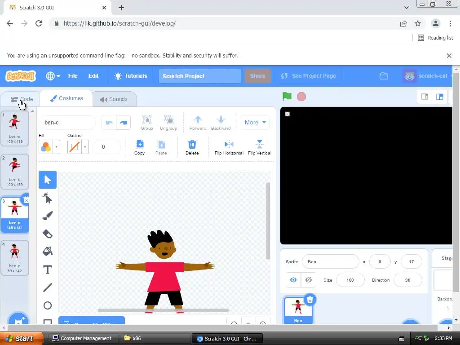
Task: Click the canvas horizontal scrollbar
Action: pos(163,310)
